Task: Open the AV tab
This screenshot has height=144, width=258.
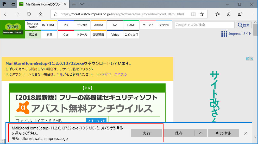Action: click(x=115, y=25)
